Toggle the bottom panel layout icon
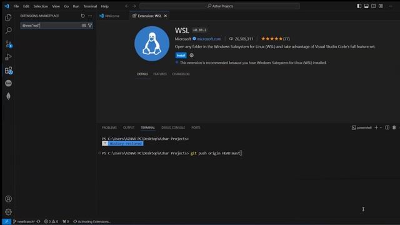 [x=366, y=6]
